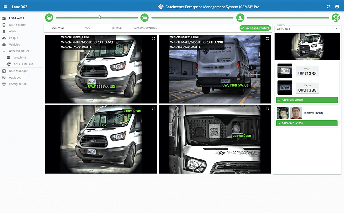Expand the top-left front camera view fullscreen
Viewport: 344px width, 213px height.
[x=154, y=39]
